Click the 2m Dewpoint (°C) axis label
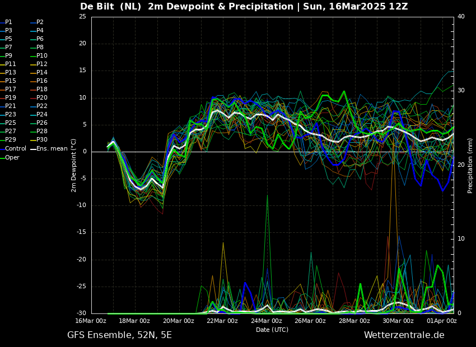The image size is (476, 347). tap(74, 165)
